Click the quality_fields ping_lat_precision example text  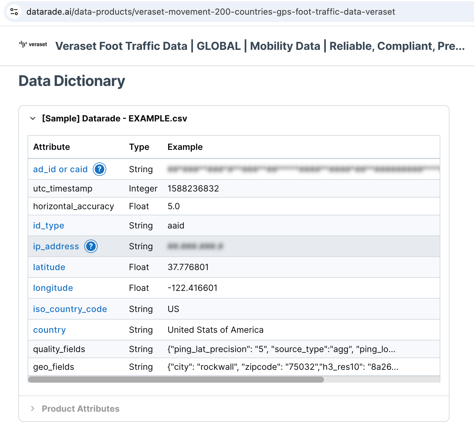tap(281, 349)
